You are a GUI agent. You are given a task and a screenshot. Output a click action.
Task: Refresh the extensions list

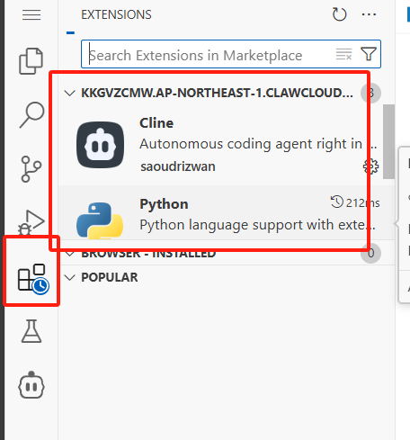point(339,14)
